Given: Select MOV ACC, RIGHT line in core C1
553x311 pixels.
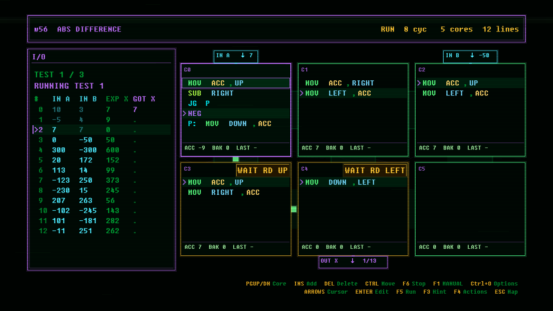Looking at the screenshot, I should (x=353, y=83).
